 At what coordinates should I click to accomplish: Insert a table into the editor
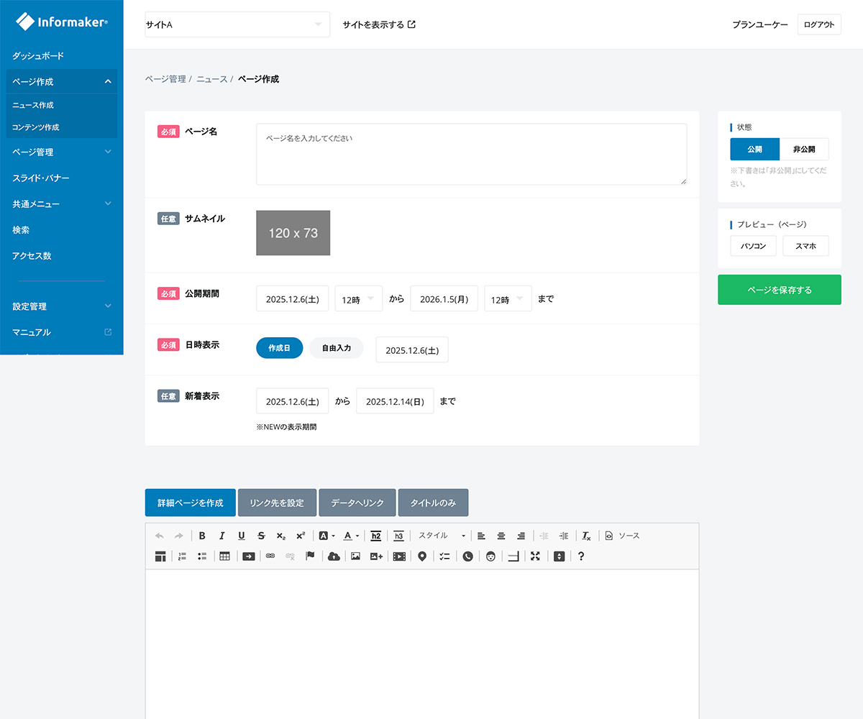pos(224,556)
